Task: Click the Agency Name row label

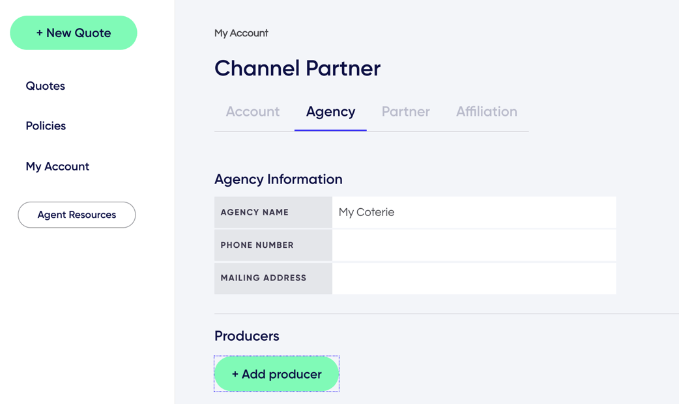Action: [x=255, y=212]
